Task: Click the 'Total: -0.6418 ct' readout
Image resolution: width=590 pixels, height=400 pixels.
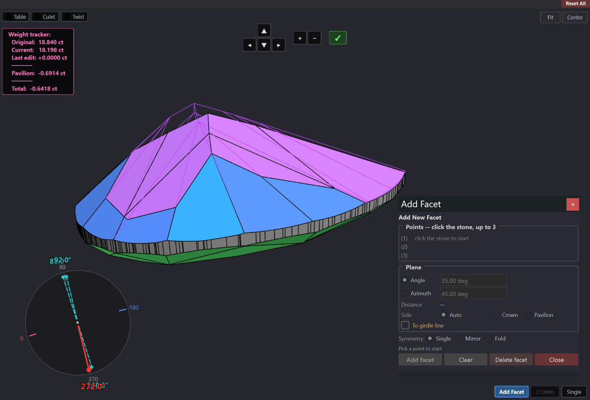Action: pos(34,89)
